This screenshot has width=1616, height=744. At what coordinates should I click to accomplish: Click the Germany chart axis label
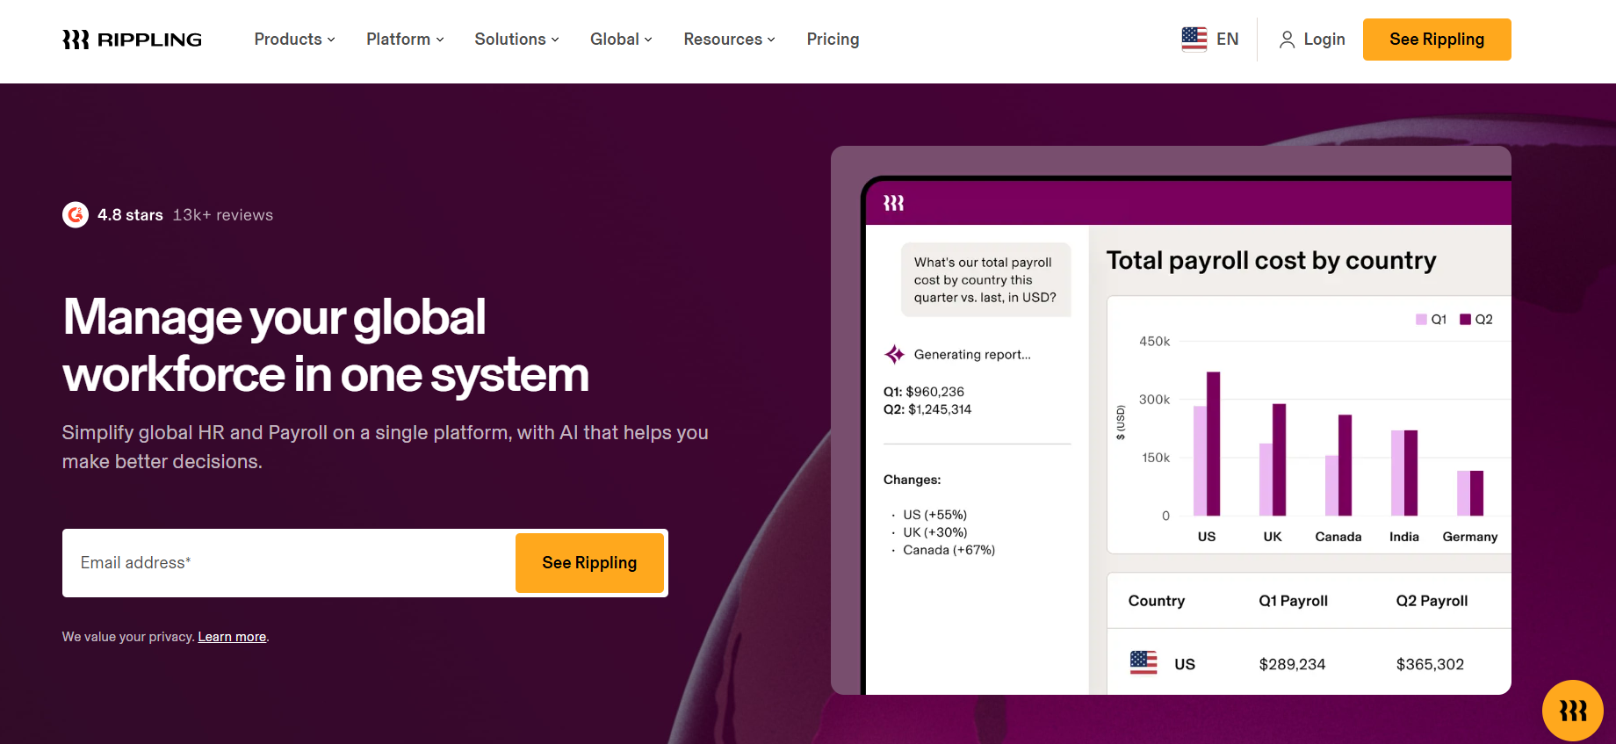point(1469,537)
